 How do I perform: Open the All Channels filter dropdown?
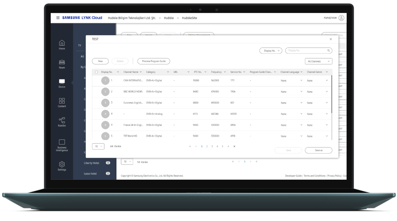click(318, 61)
